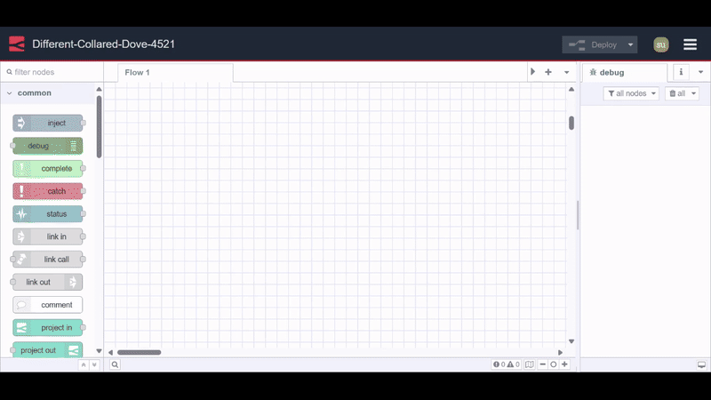Open the clear messages options arrow
Screen dimensions: 711x400
(694, 93)
